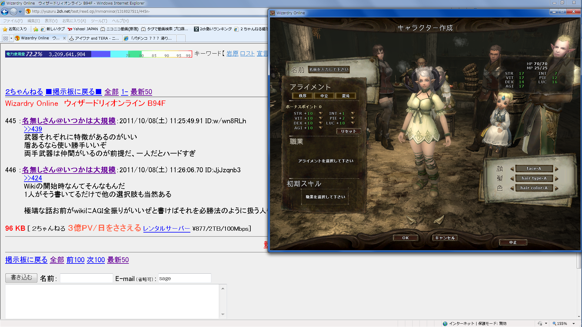Click the text area scroll down arrow
This screenshot has width=582, height=327.
(223, 315)
